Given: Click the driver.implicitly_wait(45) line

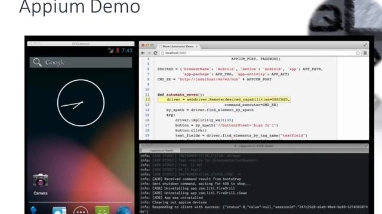Looking at the screenshot, I should point(204,120).
